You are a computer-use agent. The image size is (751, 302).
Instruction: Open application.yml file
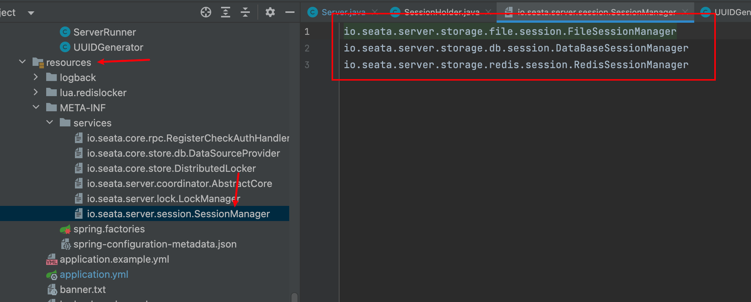pyautogui.click(x=94, y=274)
